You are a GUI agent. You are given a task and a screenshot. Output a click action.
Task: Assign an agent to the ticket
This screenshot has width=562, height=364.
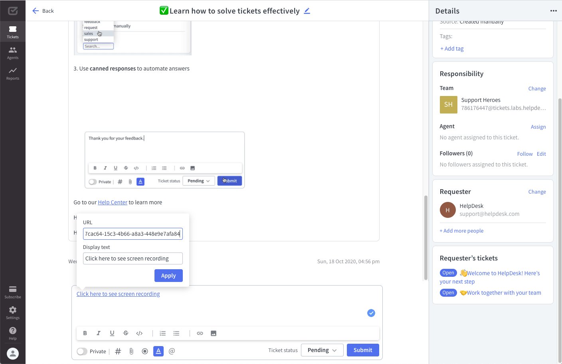point(538,127)
